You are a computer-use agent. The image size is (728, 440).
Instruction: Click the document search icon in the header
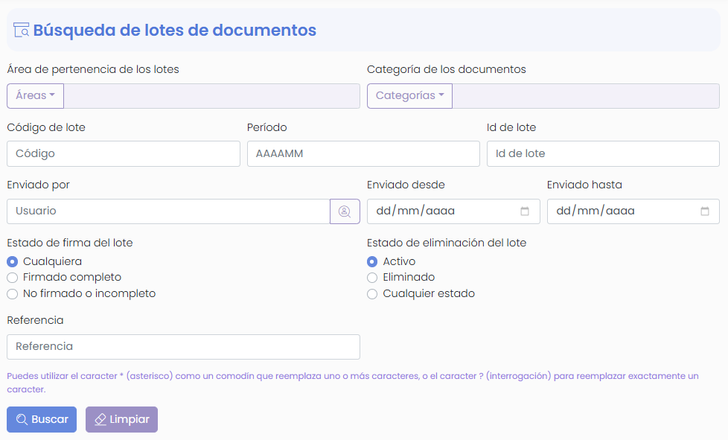(20, 30)
